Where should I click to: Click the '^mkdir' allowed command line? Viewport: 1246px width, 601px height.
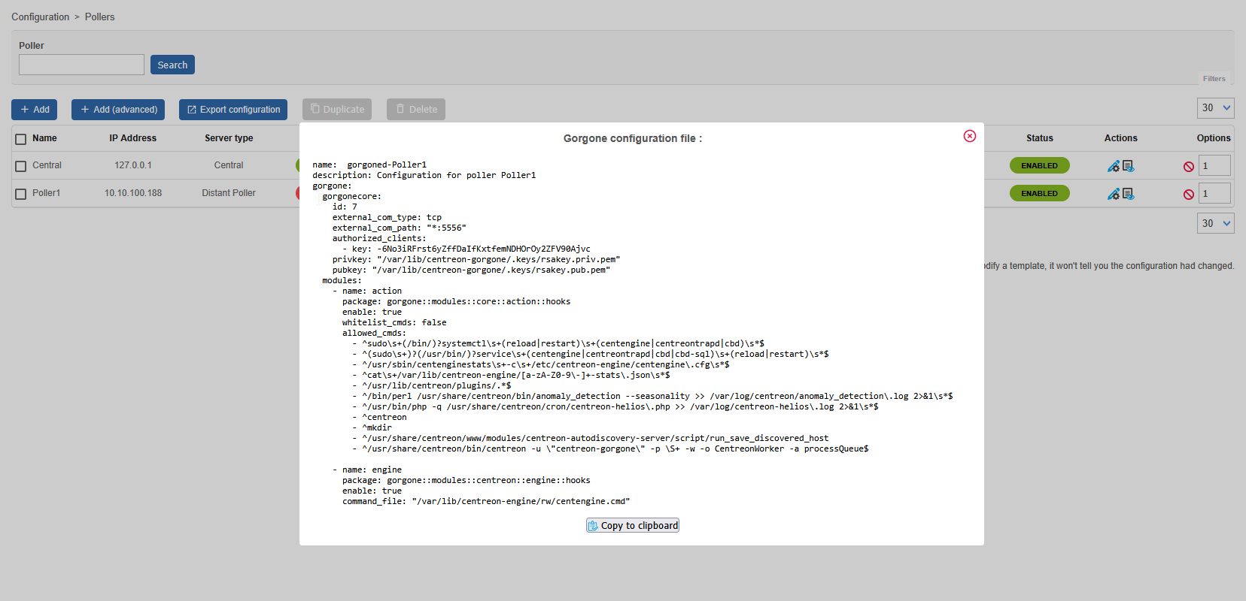coord(372,427)
